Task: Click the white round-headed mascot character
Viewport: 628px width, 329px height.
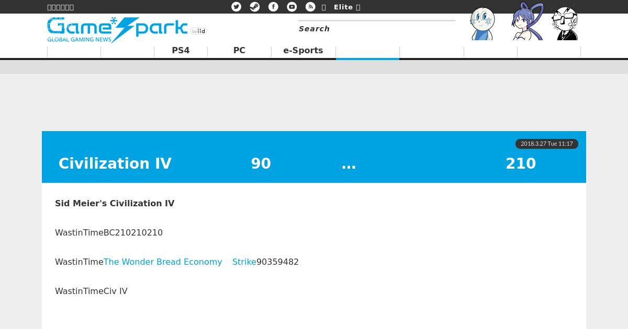Action: pyautogui.click(x=482, y=23)
